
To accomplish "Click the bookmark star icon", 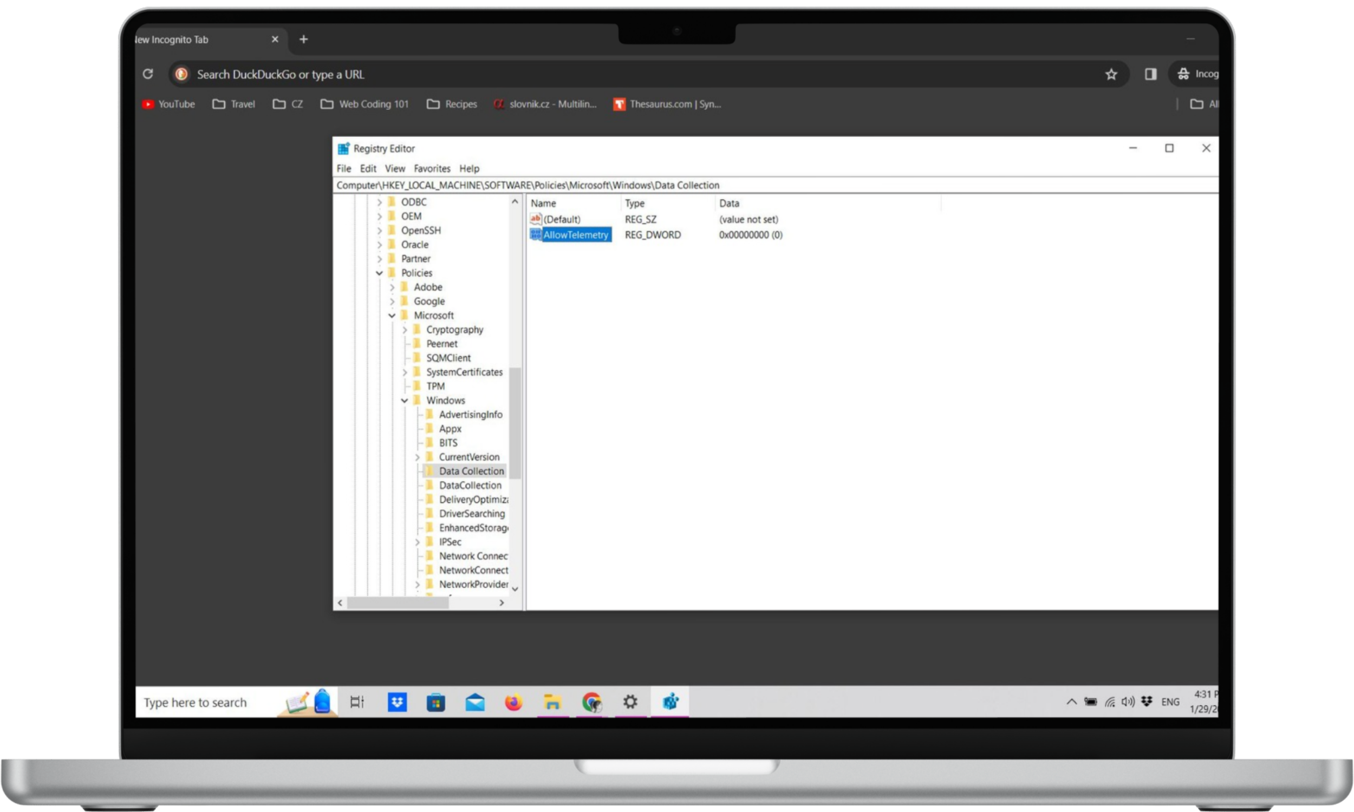I will pyautogui.click(x=1110, y=74).
